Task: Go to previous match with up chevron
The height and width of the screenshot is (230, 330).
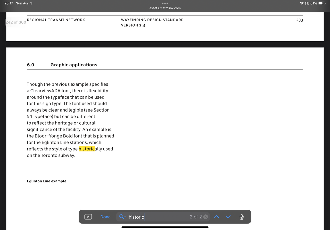Action: point(217,217)
